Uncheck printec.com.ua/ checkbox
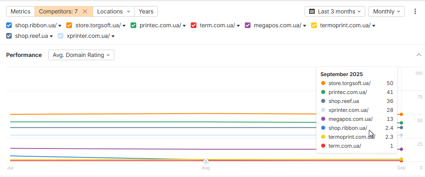Screen dimensions: 425x177 click(133, 26)
